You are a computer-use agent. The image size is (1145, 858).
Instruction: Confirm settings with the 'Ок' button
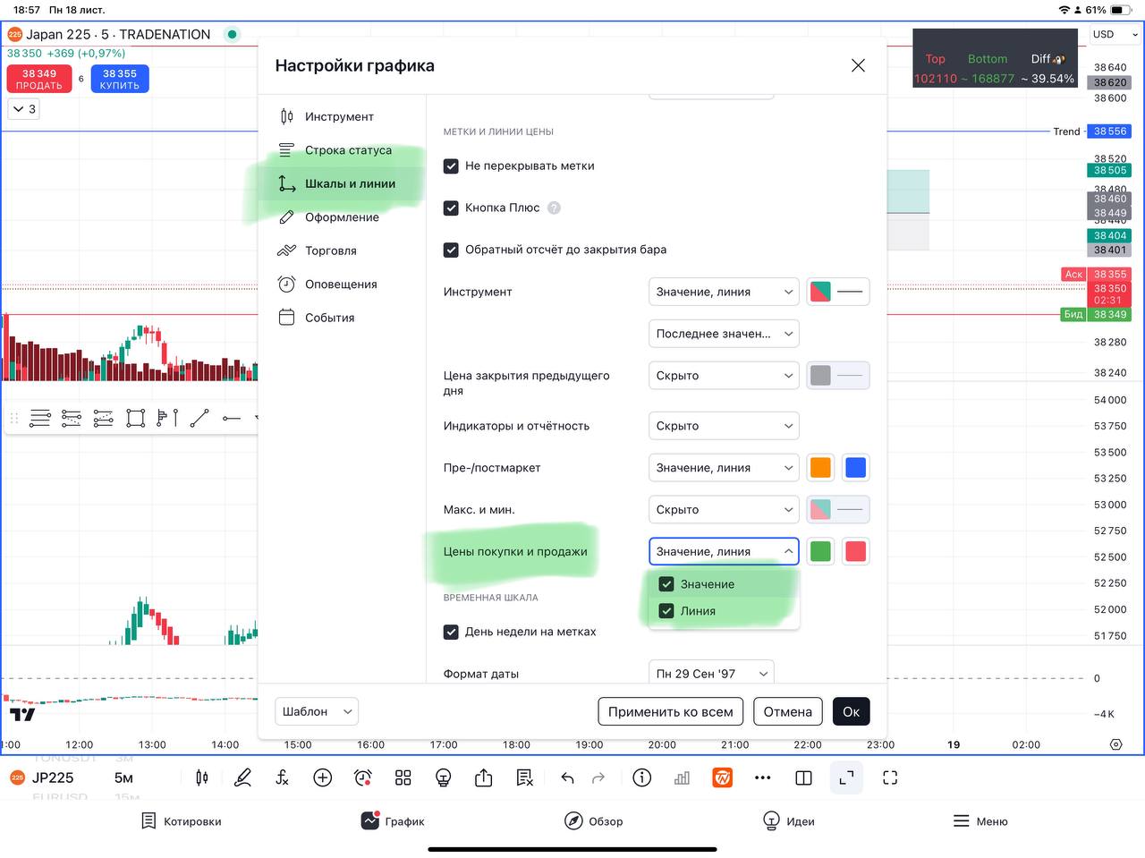click(x=852, y=712)
